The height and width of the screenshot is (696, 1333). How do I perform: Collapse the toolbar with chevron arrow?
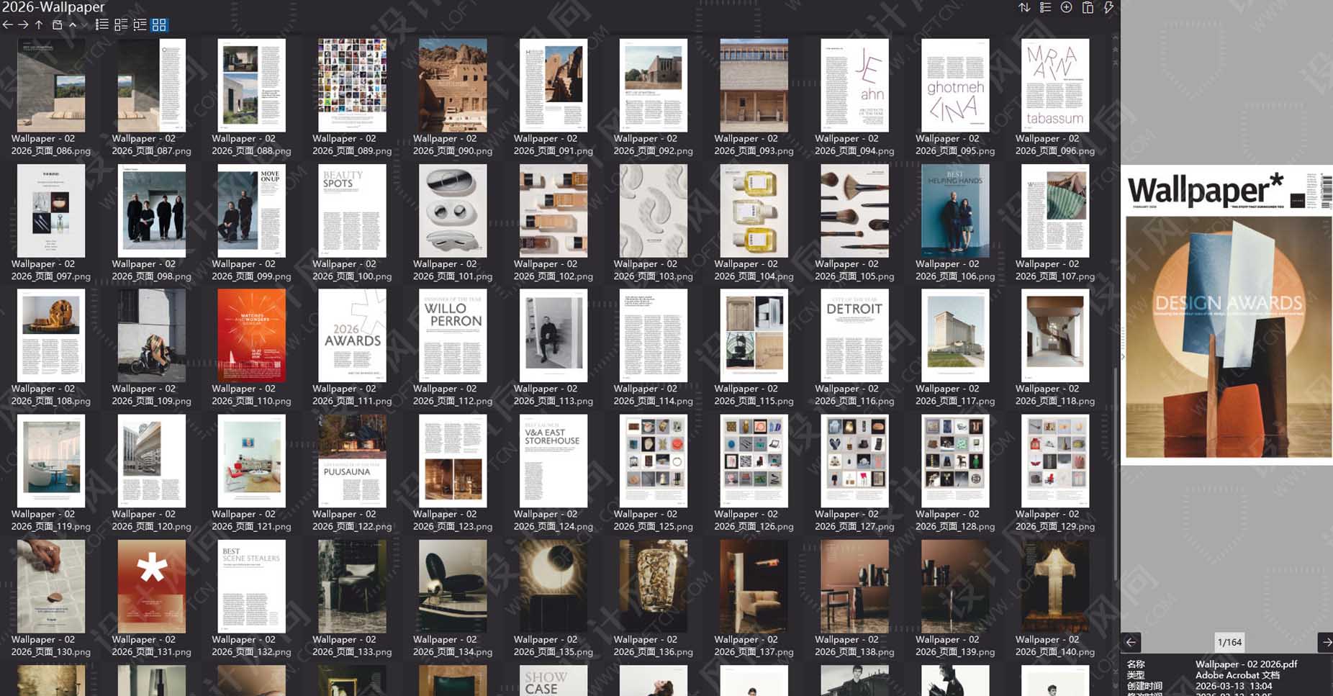[72, 25]
